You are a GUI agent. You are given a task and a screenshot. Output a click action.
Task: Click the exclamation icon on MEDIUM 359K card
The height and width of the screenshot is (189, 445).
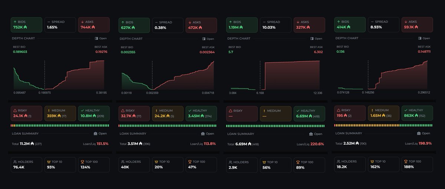[49, 110]
